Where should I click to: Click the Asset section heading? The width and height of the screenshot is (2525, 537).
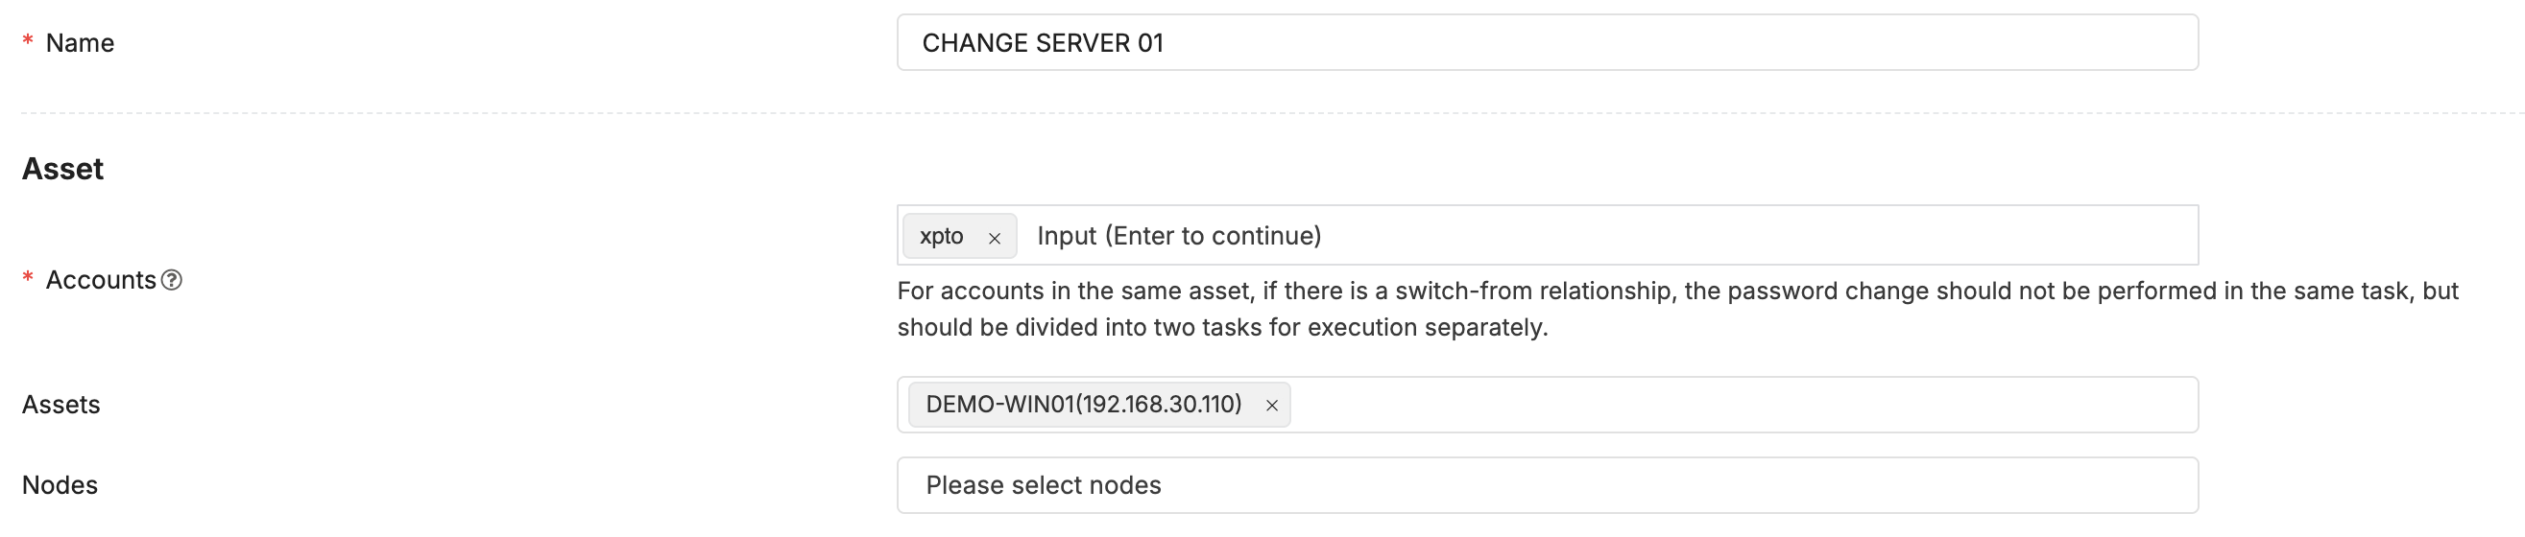click(62, 169)
